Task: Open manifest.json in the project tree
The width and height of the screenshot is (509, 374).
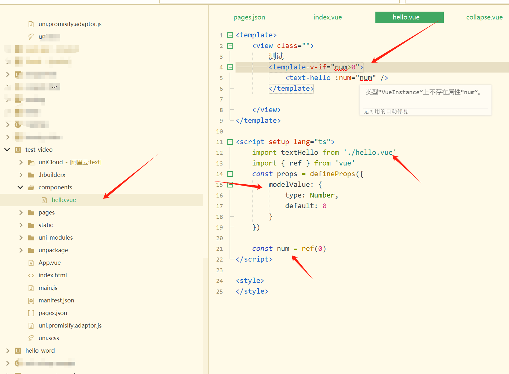Action: point(56,300)
